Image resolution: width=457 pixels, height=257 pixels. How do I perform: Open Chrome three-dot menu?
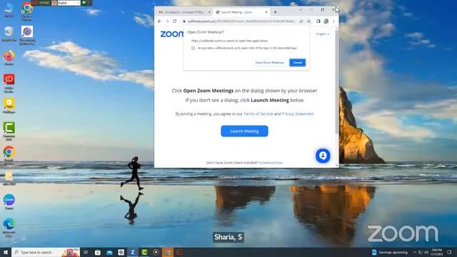tap(333, 21)
